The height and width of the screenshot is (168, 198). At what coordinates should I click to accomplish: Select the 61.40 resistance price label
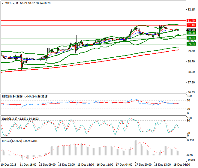point(191,21)
